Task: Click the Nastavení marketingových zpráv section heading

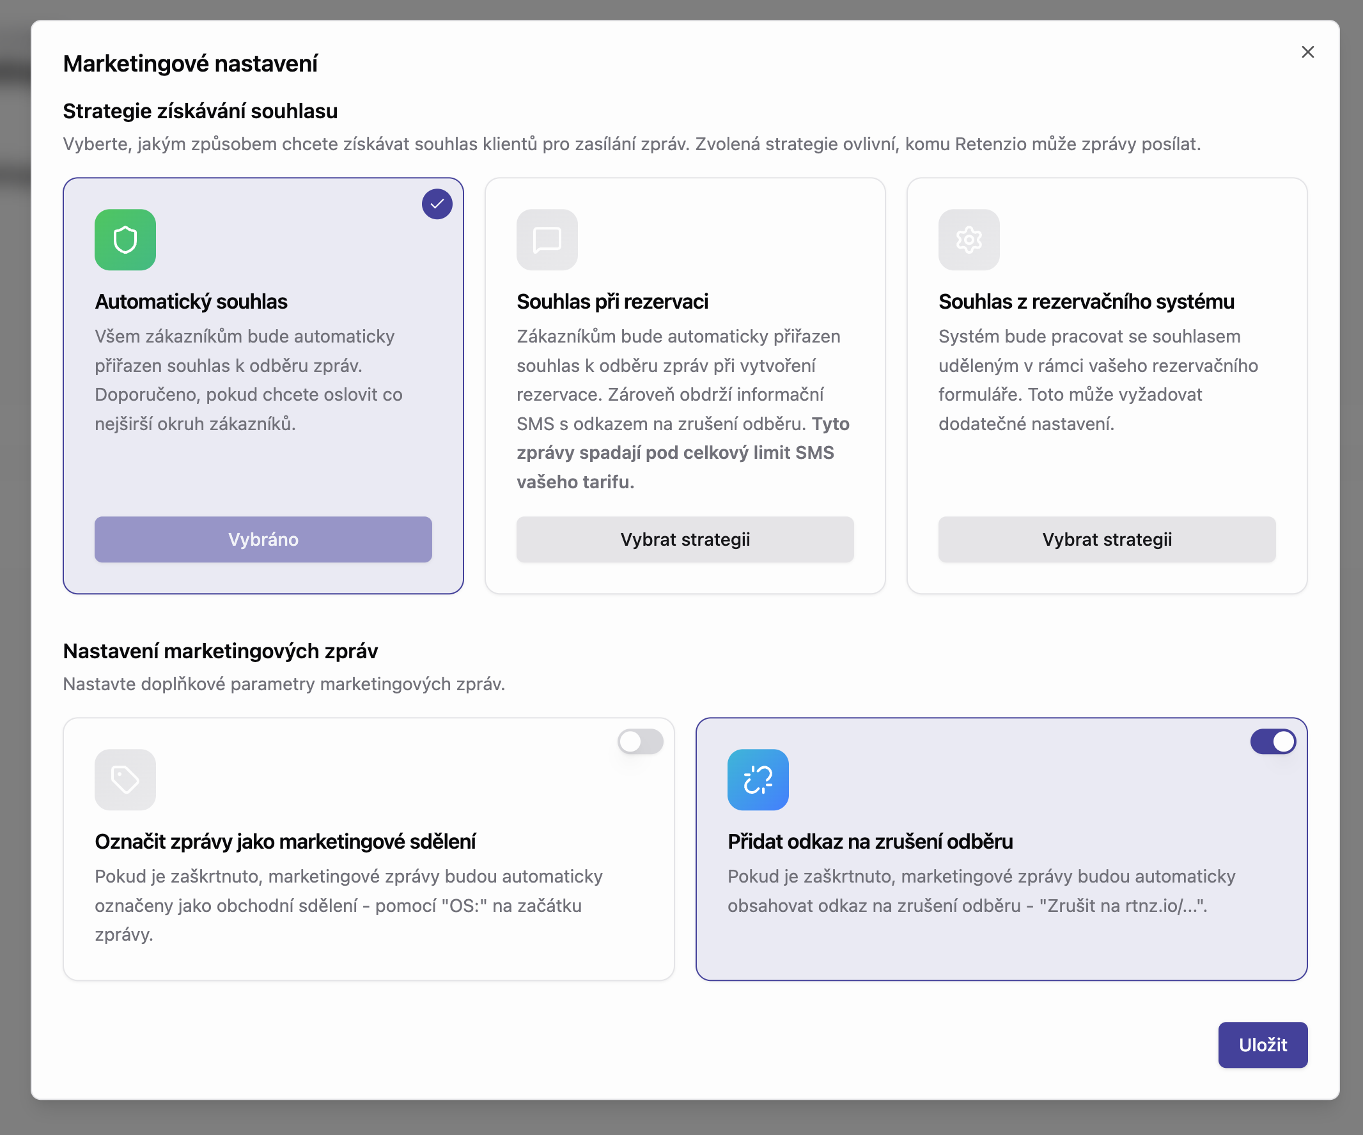Action: (x=220, y=651)
